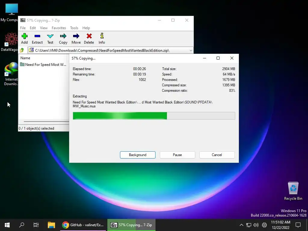
Task: Open the Help menu
Action: point(86,28)
